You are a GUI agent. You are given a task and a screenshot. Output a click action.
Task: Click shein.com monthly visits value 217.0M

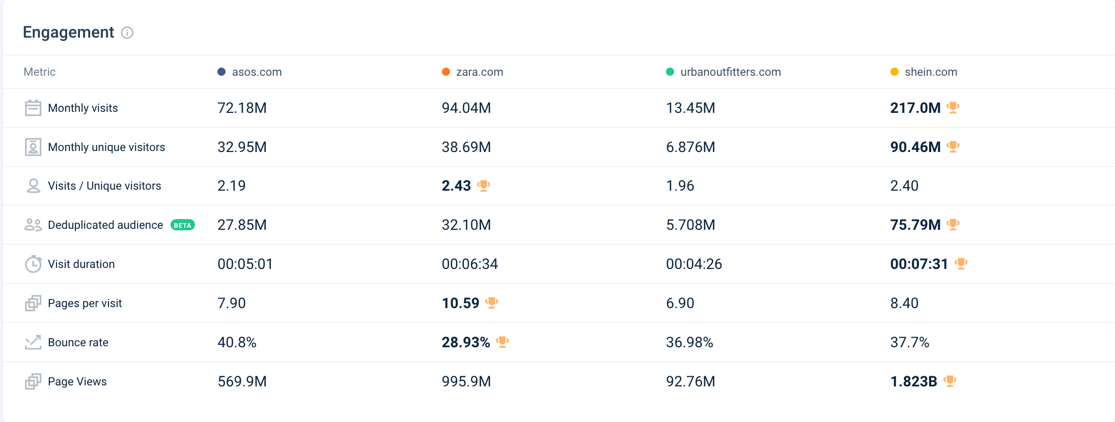point(915,108)
